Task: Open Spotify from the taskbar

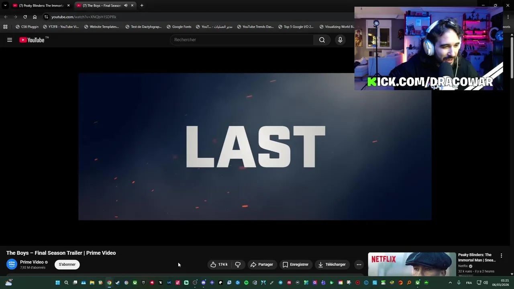Action: [x=246, y=283]
